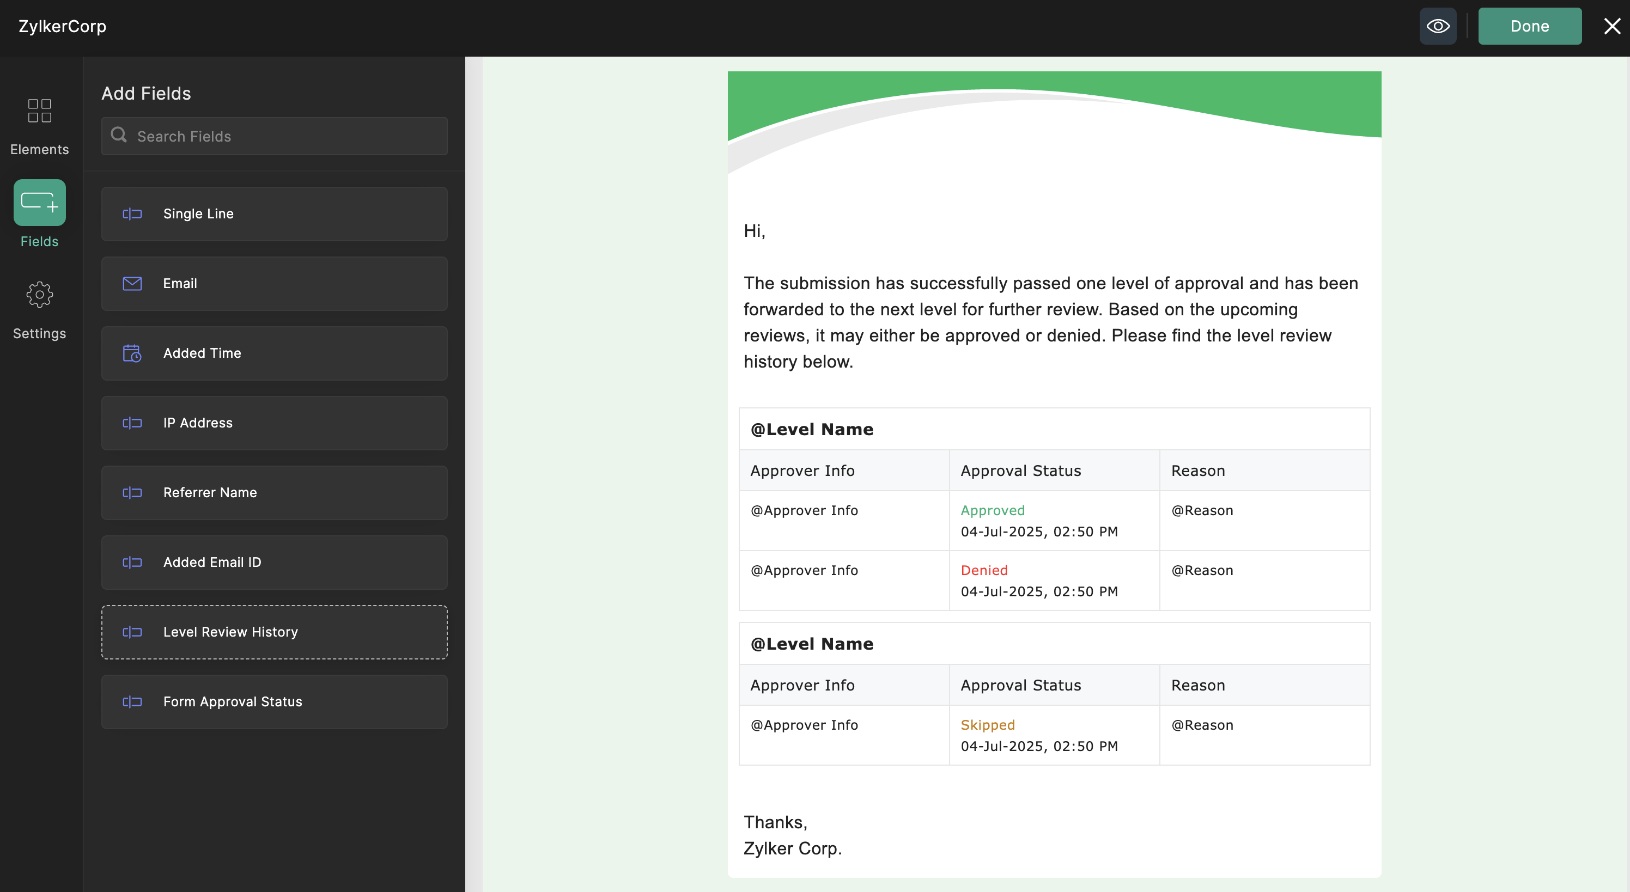Open the Elements panel icon
The width and height of the screenshot is (1630, 892).
39,111
